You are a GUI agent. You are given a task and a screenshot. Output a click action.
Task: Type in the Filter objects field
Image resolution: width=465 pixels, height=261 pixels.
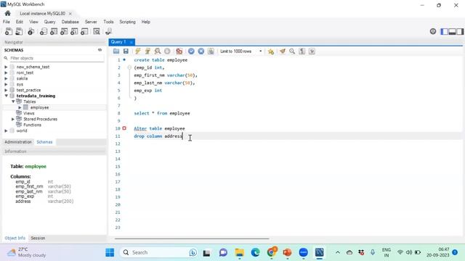coord(57,58)
